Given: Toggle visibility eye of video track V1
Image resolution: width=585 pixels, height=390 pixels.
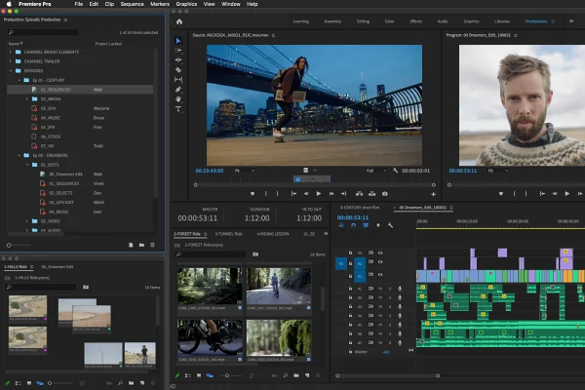Looking at the screenshot, I should coord(380,275).
